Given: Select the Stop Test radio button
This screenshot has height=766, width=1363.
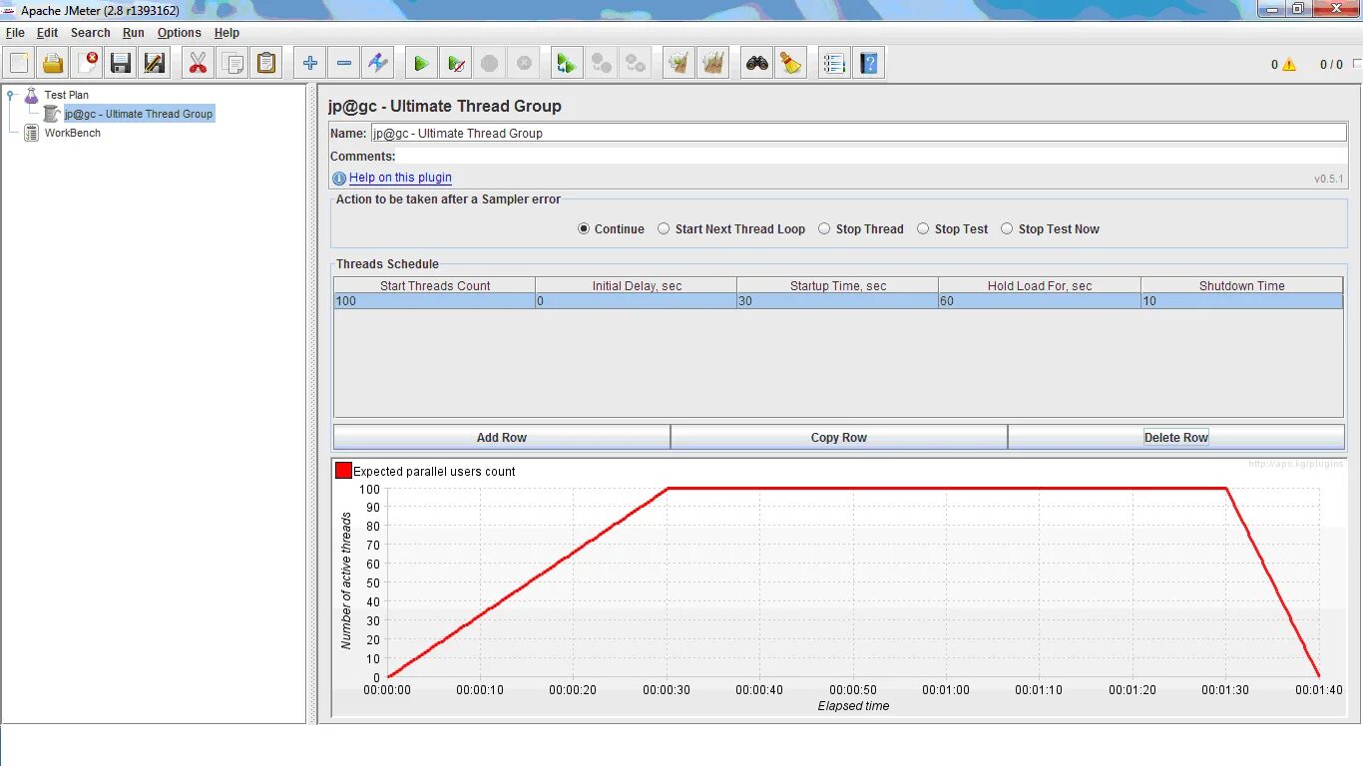Looking at the screenshot, I should [923, 228].
